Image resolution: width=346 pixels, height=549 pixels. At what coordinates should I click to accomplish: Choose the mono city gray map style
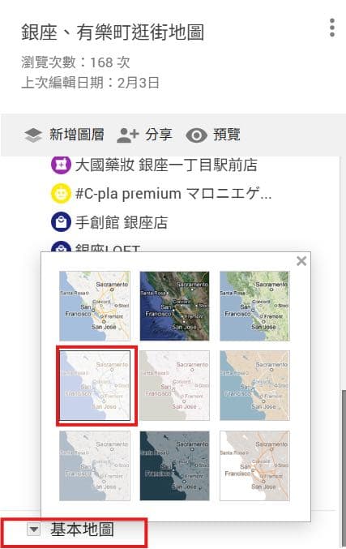174,385
